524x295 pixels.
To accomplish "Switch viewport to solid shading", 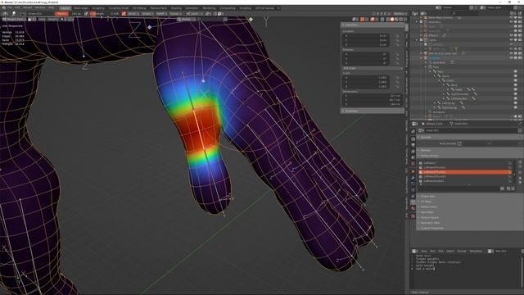I will click(392, 19).
